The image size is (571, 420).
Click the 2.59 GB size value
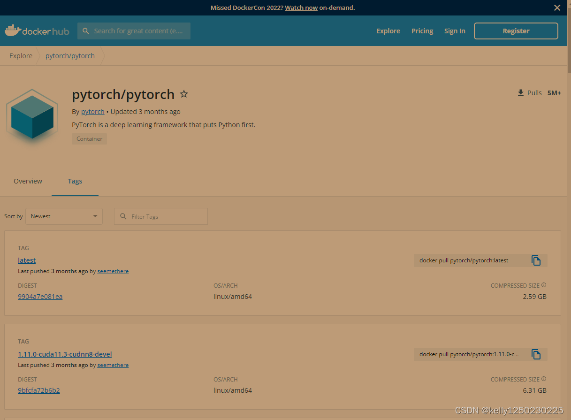[x=534, y=297]
